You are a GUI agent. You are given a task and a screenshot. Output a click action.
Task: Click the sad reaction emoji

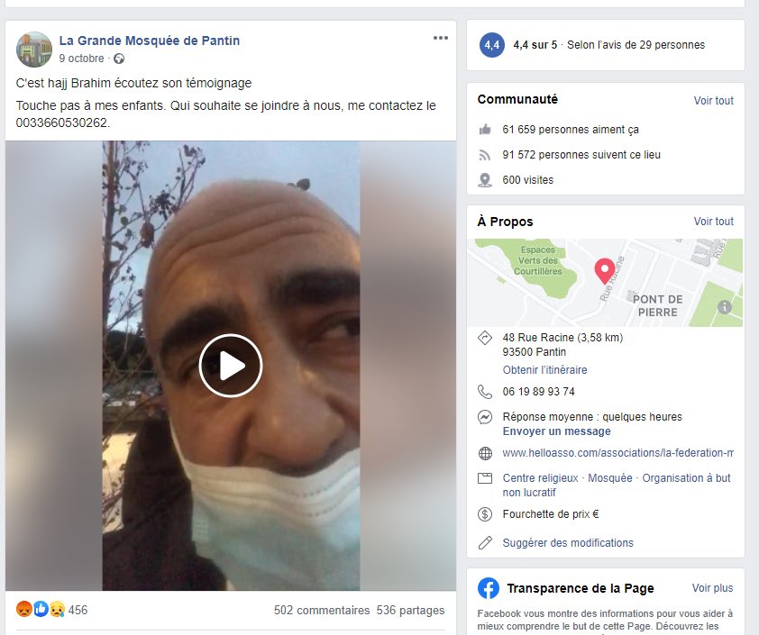pyautogui.click(x=57, y=609)
